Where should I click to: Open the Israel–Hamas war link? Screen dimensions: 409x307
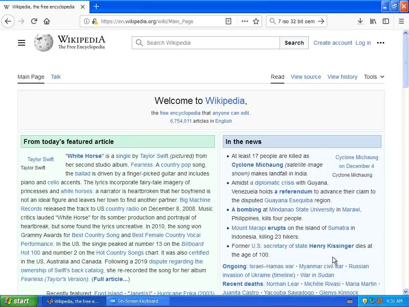pyautogui.click(x=272, y=266)
